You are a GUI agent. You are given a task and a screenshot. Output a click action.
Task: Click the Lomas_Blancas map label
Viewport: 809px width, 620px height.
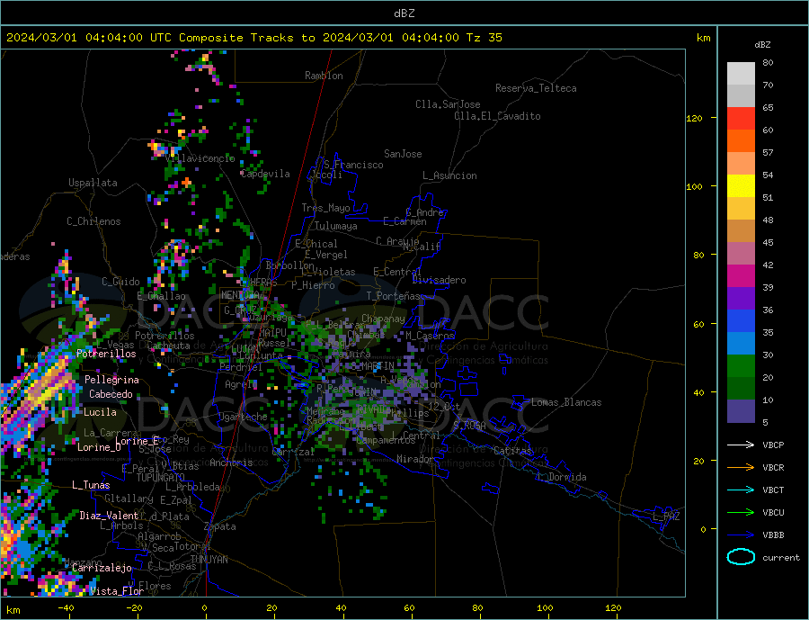click(566, 402)
